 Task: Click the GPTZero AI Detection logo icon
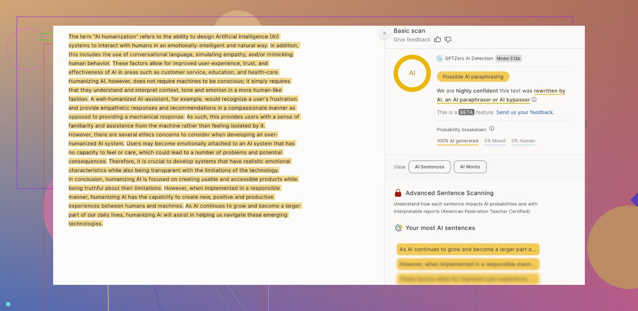click(439, 59)
